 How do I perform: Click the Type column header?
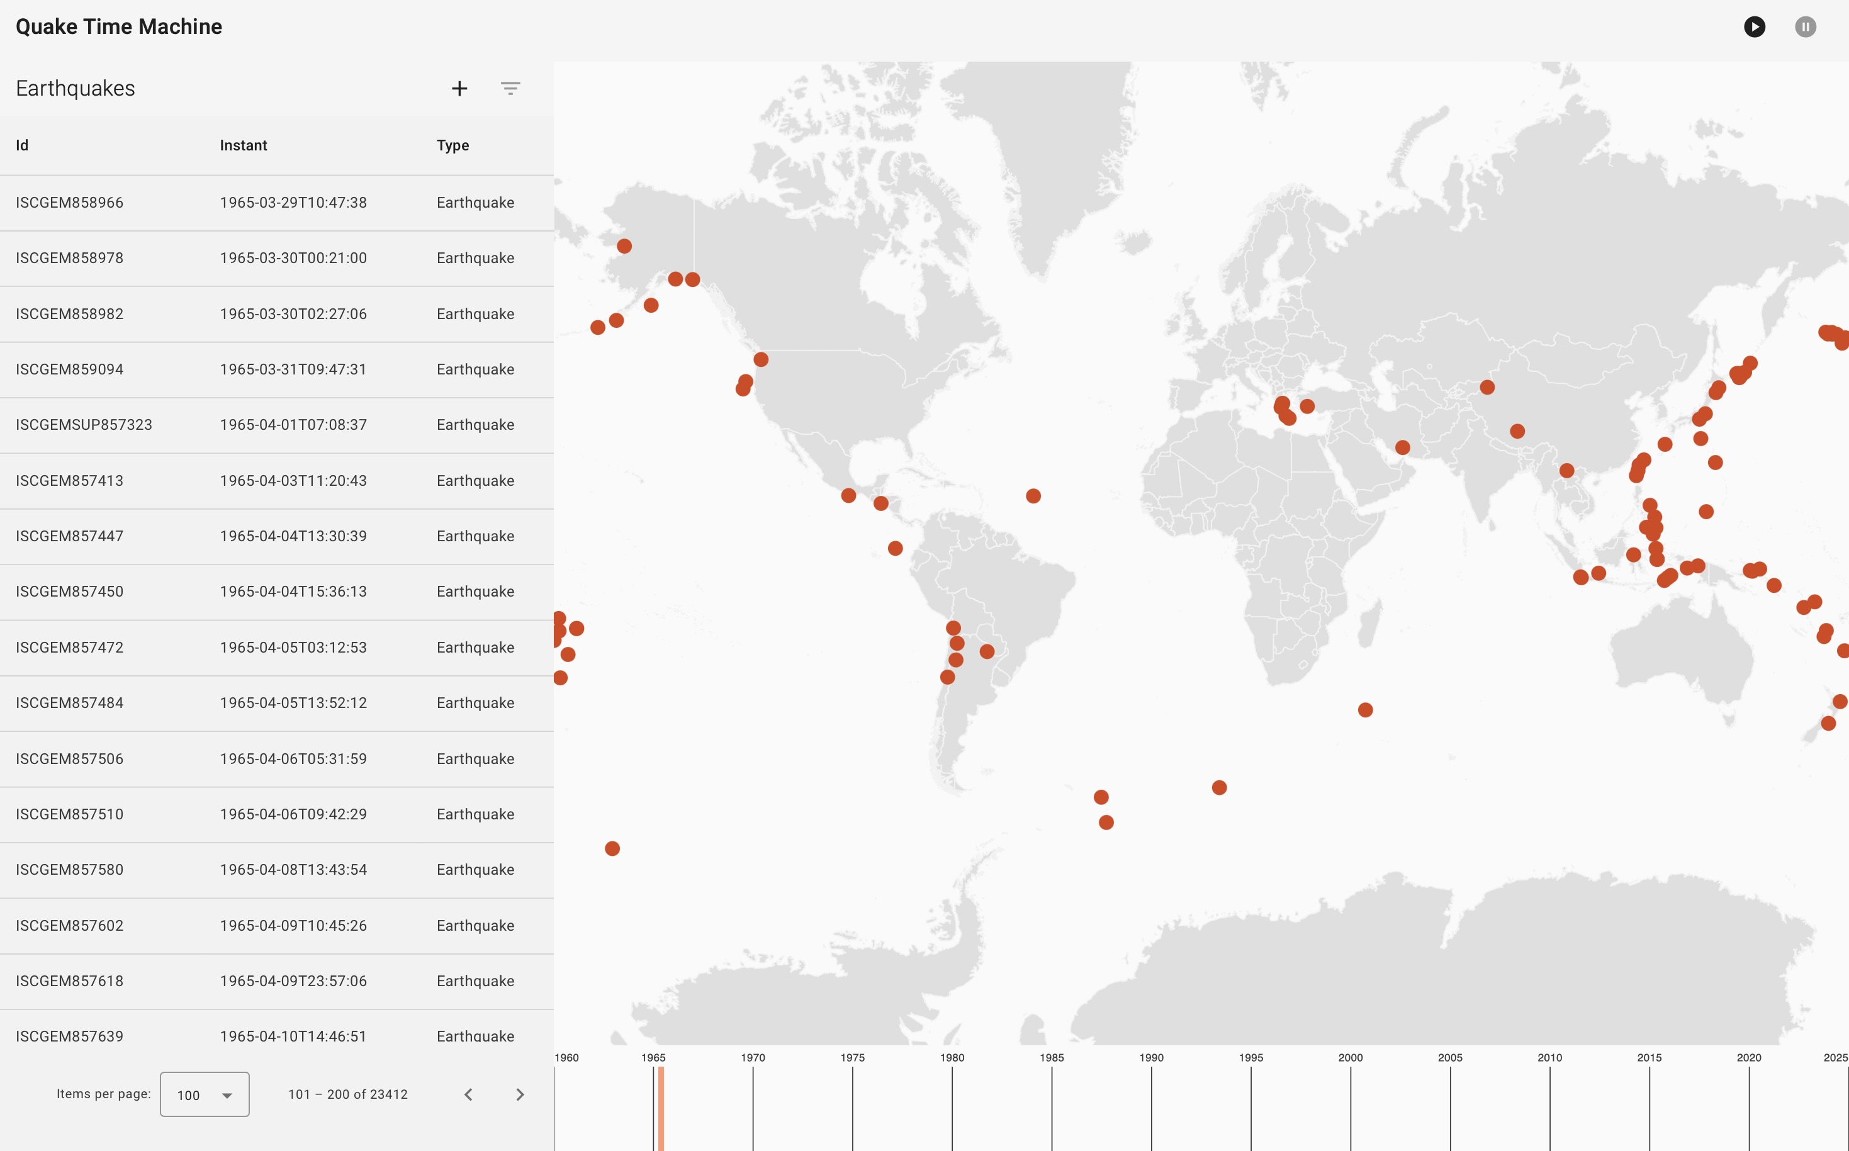pos(452,145)
